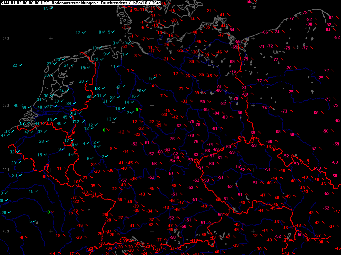Click the 48N latitude label
The image size is (341, 255).
(6, 231)
